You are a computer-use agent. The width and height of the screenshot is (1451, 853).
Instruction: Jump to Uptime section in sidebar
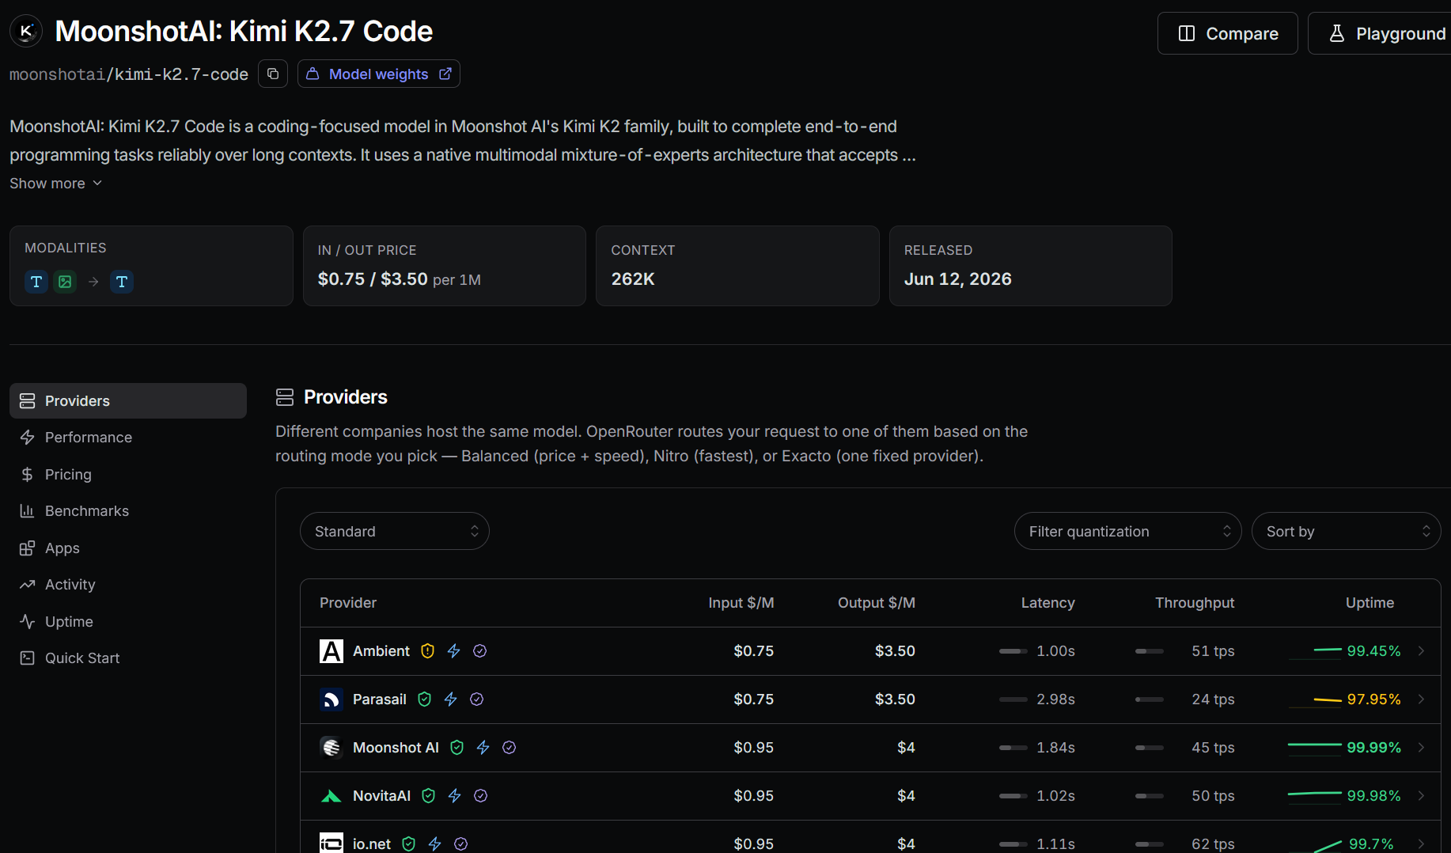coord(128,622)
